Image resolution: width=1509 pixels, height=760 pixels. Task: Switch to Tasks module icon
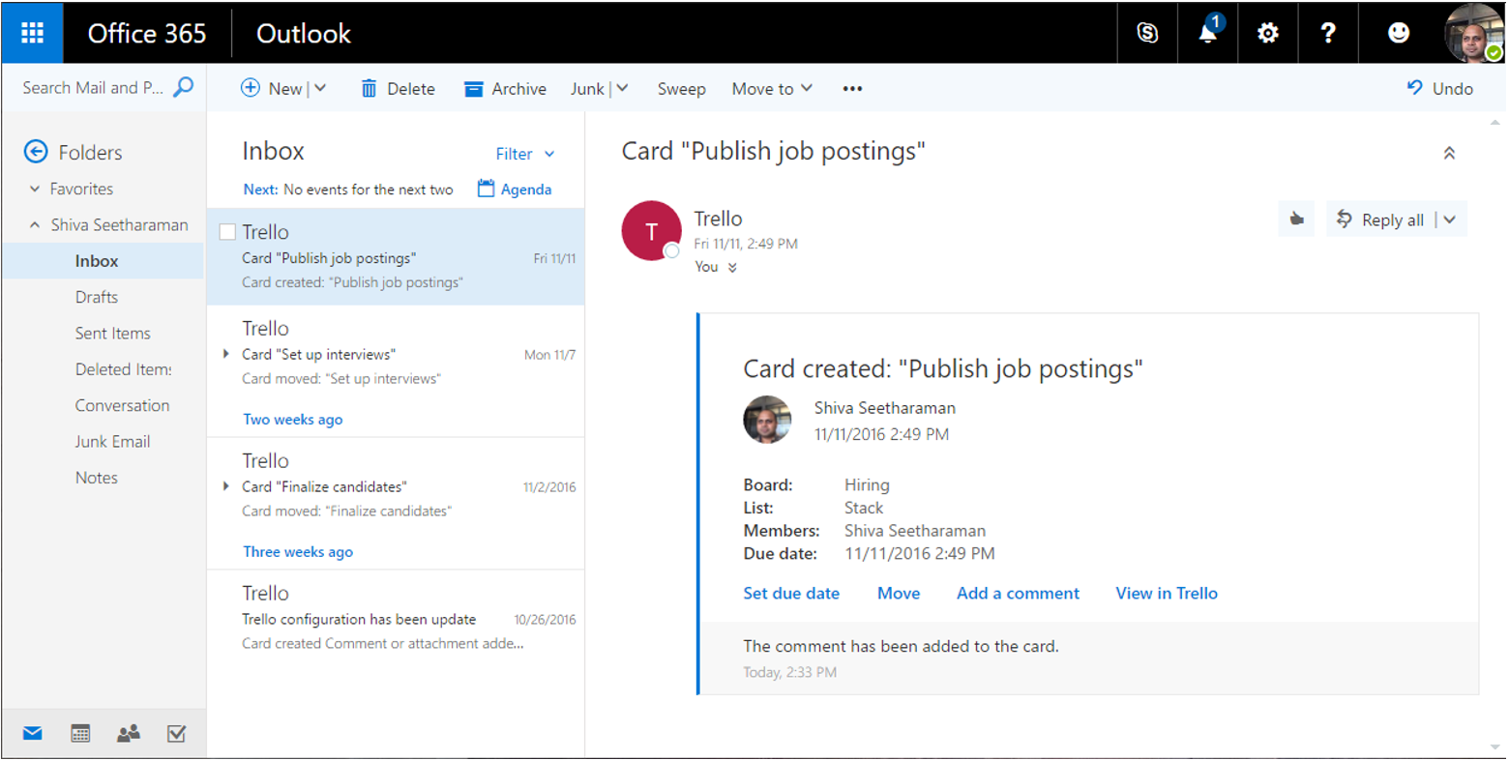pos(176,733)
